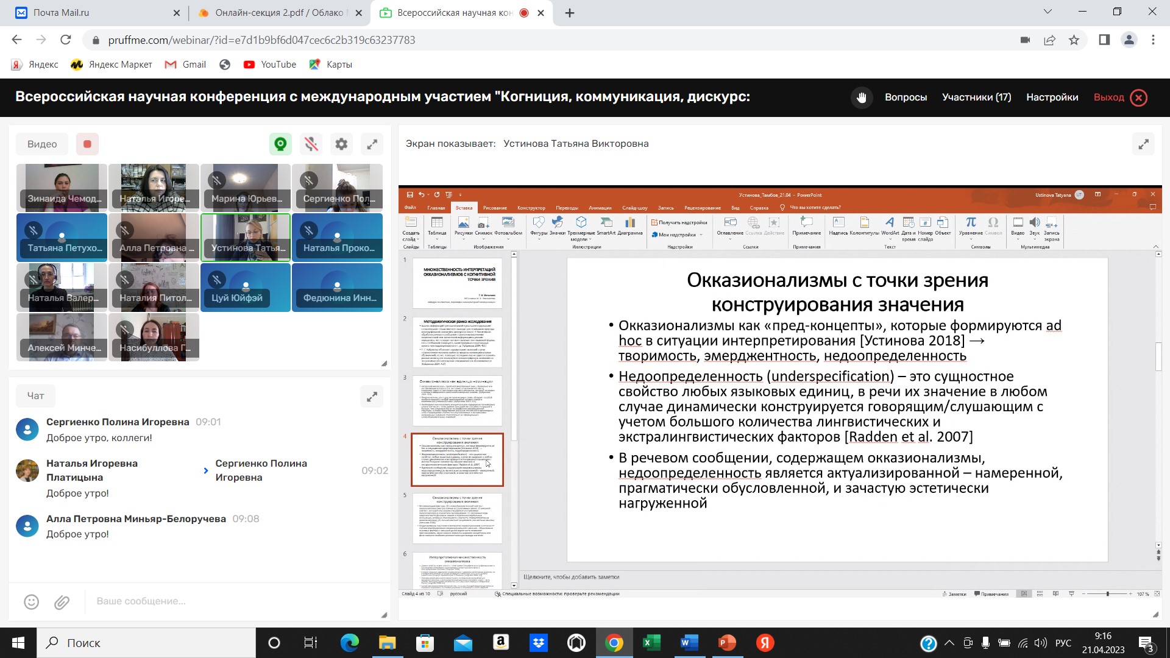
Task: Open video settings gear icon
Action: click(x=341, y=144)
